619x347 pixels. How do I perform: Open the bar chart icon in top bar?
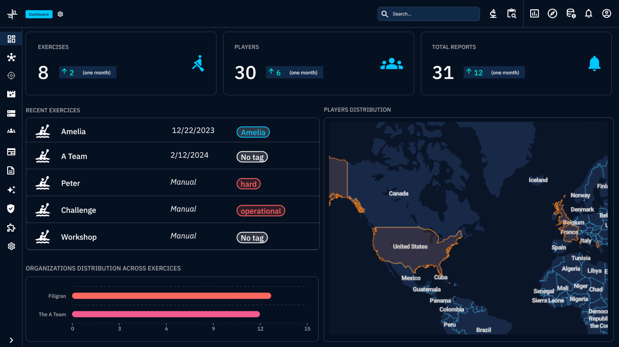534,14
